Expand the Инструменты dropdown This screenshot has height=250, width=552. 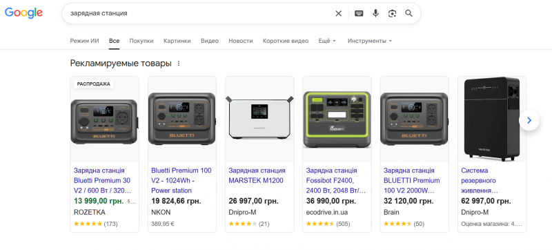(x=370, y=41)
